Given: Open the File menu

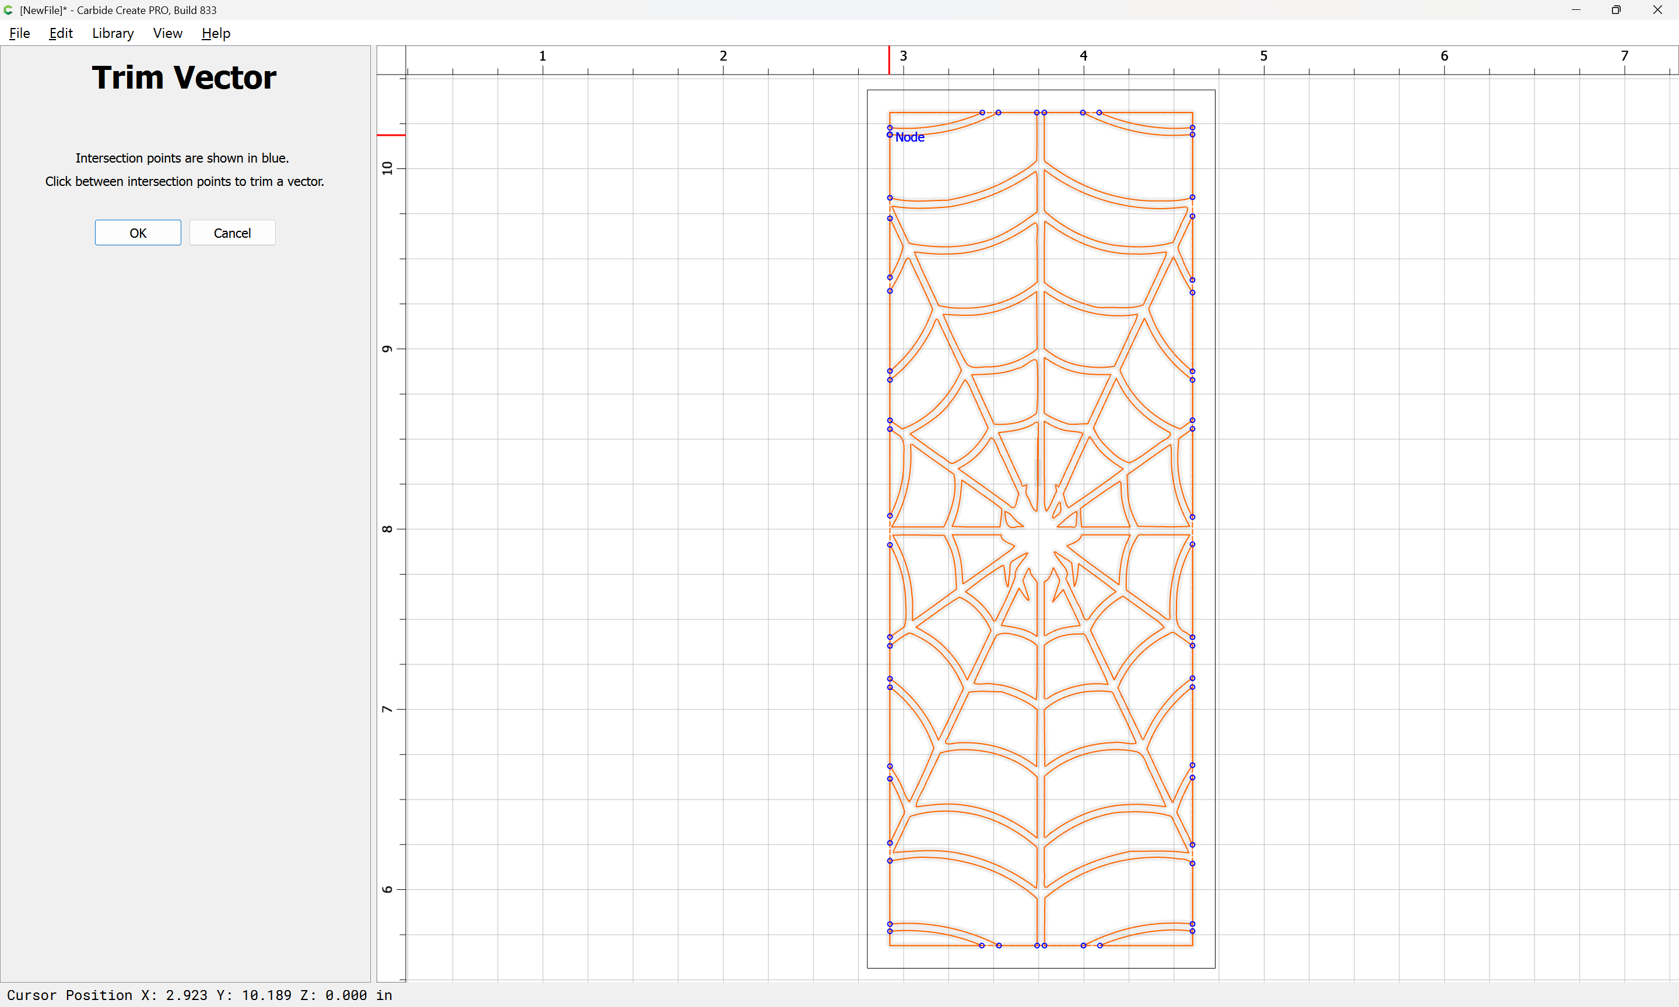Looking at the screenshot, I should point(20,33).
